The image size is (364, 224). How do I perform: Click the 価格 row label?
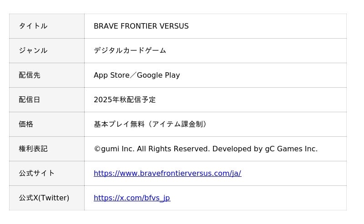point(26,124)
